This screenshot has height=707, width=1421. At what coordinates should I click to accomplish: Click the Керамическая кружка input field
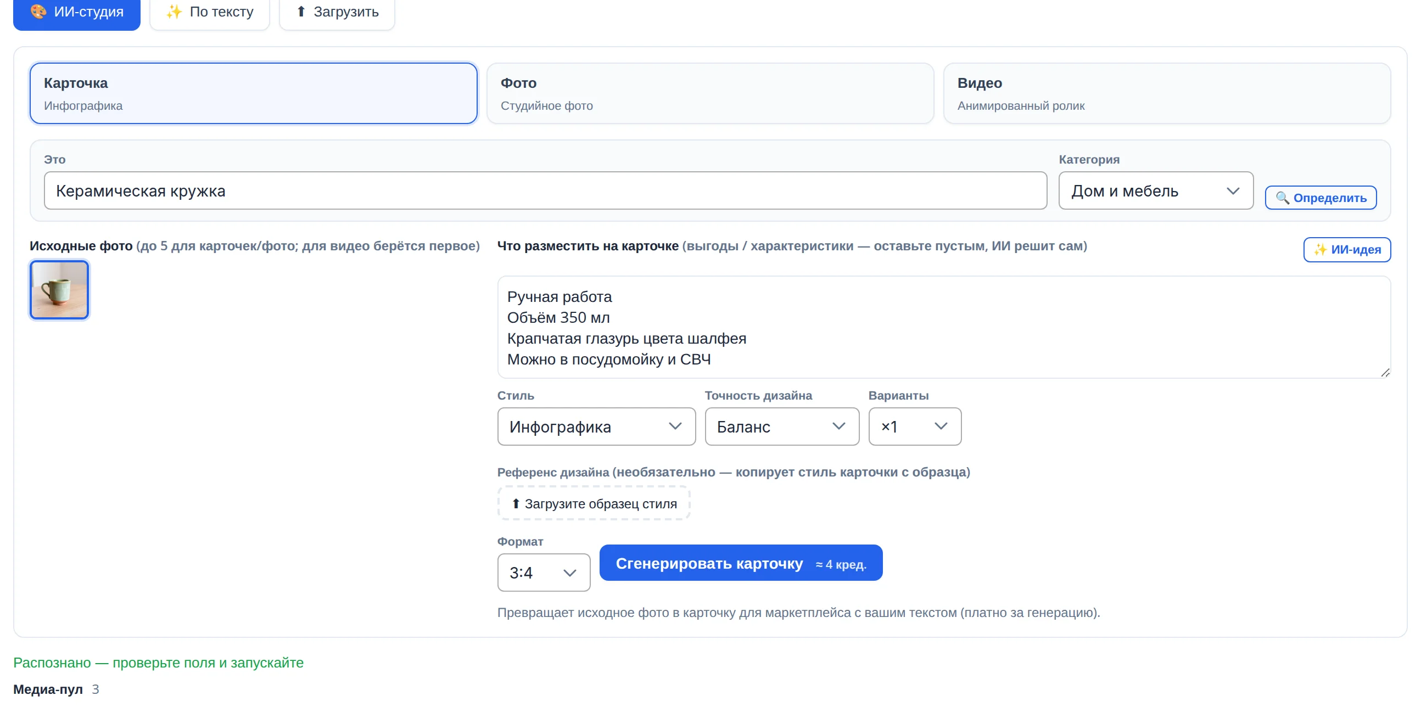click(545, 191)
